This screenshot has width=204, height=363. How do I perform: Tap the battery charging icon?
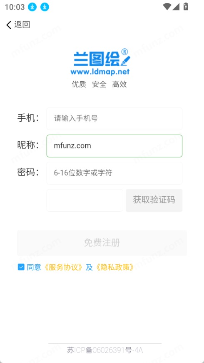tap(186, 7)
